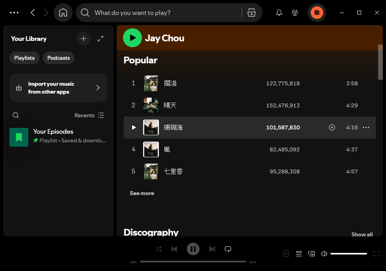
Task: Open the Your Episodes playlist thumbnail
Action: pos(19,137)
